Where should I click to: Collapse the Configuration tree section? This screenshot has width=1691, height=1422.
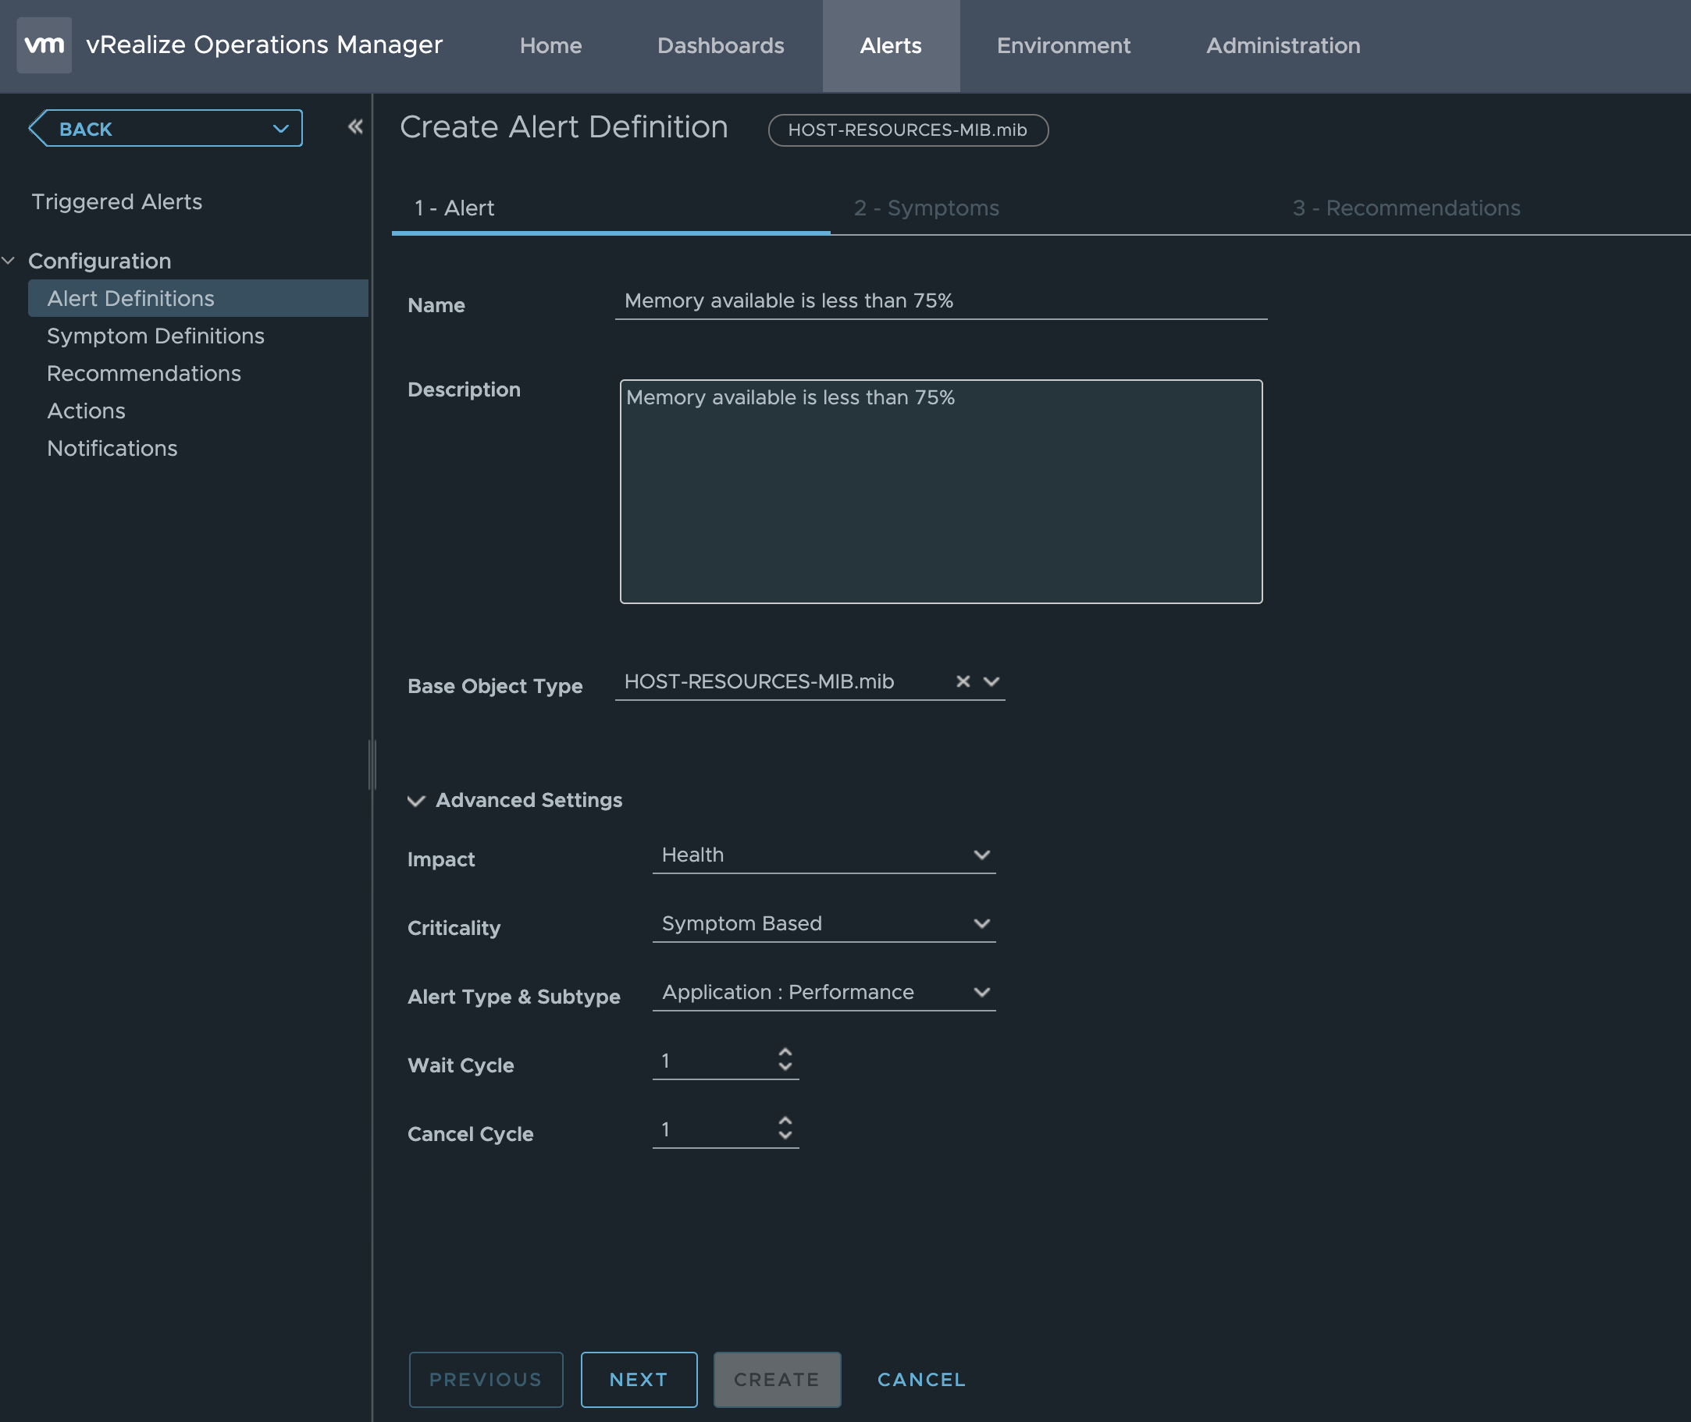click(9, 261)
